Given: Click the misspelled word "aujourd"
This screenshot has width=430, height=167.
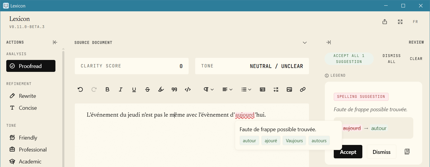Looking at the screenshot, I should click(x=245, y=115).
